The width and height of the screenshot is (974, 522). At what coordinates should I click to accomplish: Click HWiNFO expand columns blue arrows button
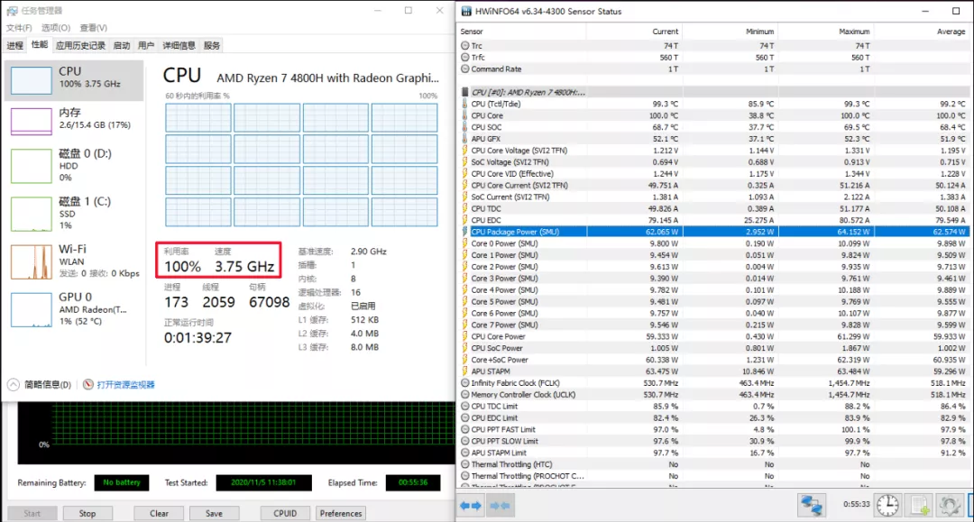(470, 505)
